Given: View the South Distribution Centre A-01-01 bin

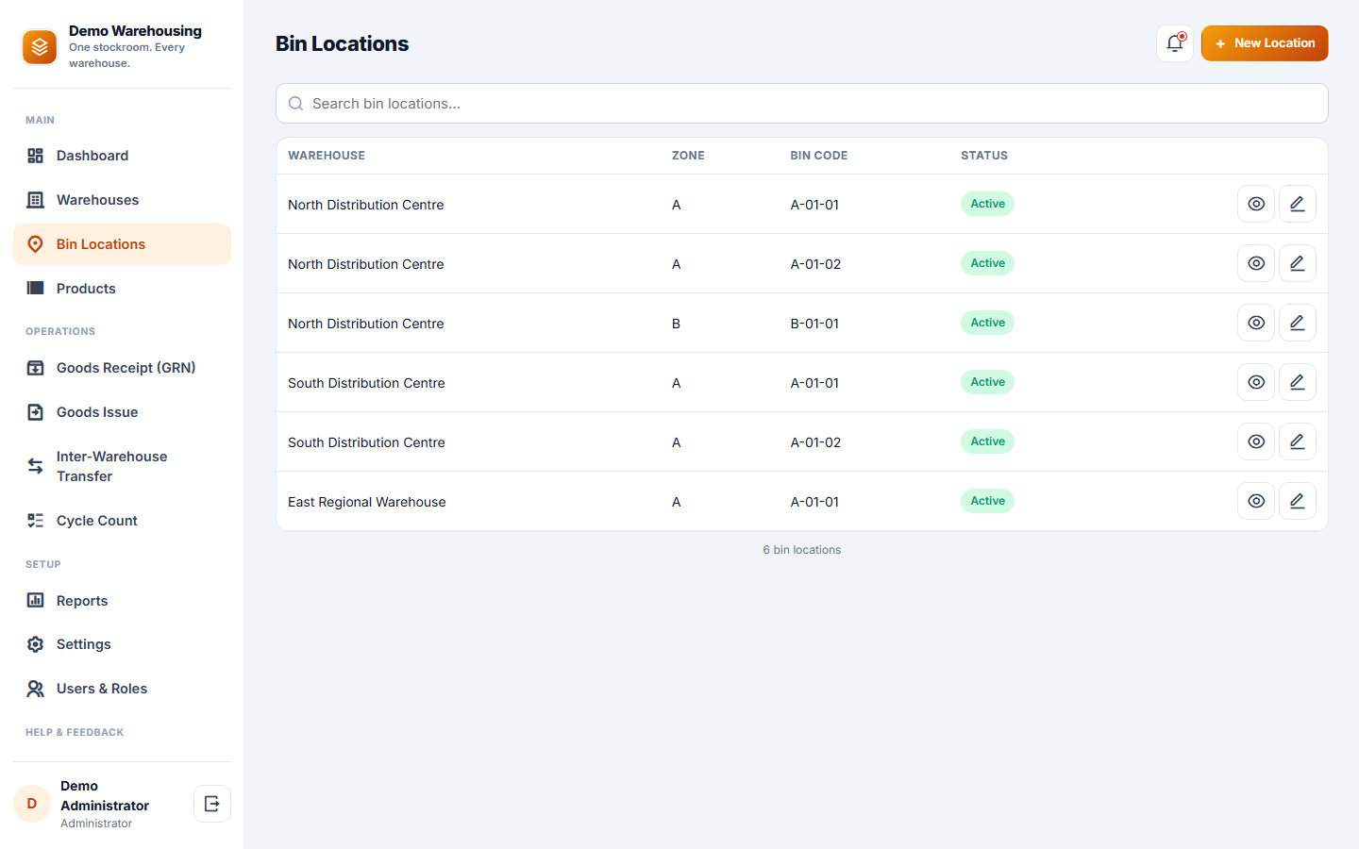Looking at the screenshot, I should point(1256,382).
